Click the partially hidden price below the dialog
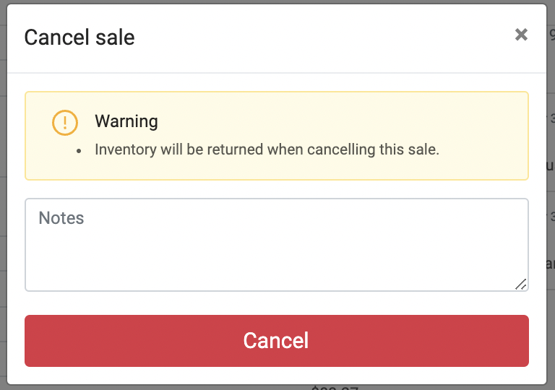 pos(335,388)
